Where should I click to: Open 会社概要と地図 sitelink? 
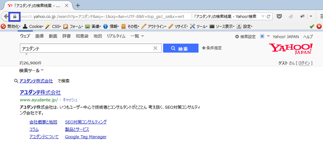point(43,122)
